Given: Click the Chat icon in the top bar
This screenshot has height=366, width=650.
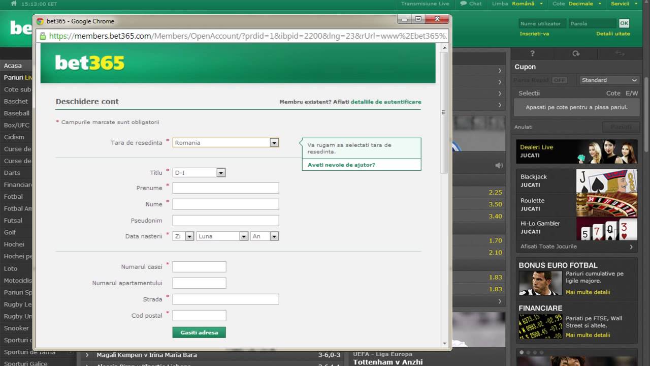Looking at the screenshot, I should tap(464, 4).
